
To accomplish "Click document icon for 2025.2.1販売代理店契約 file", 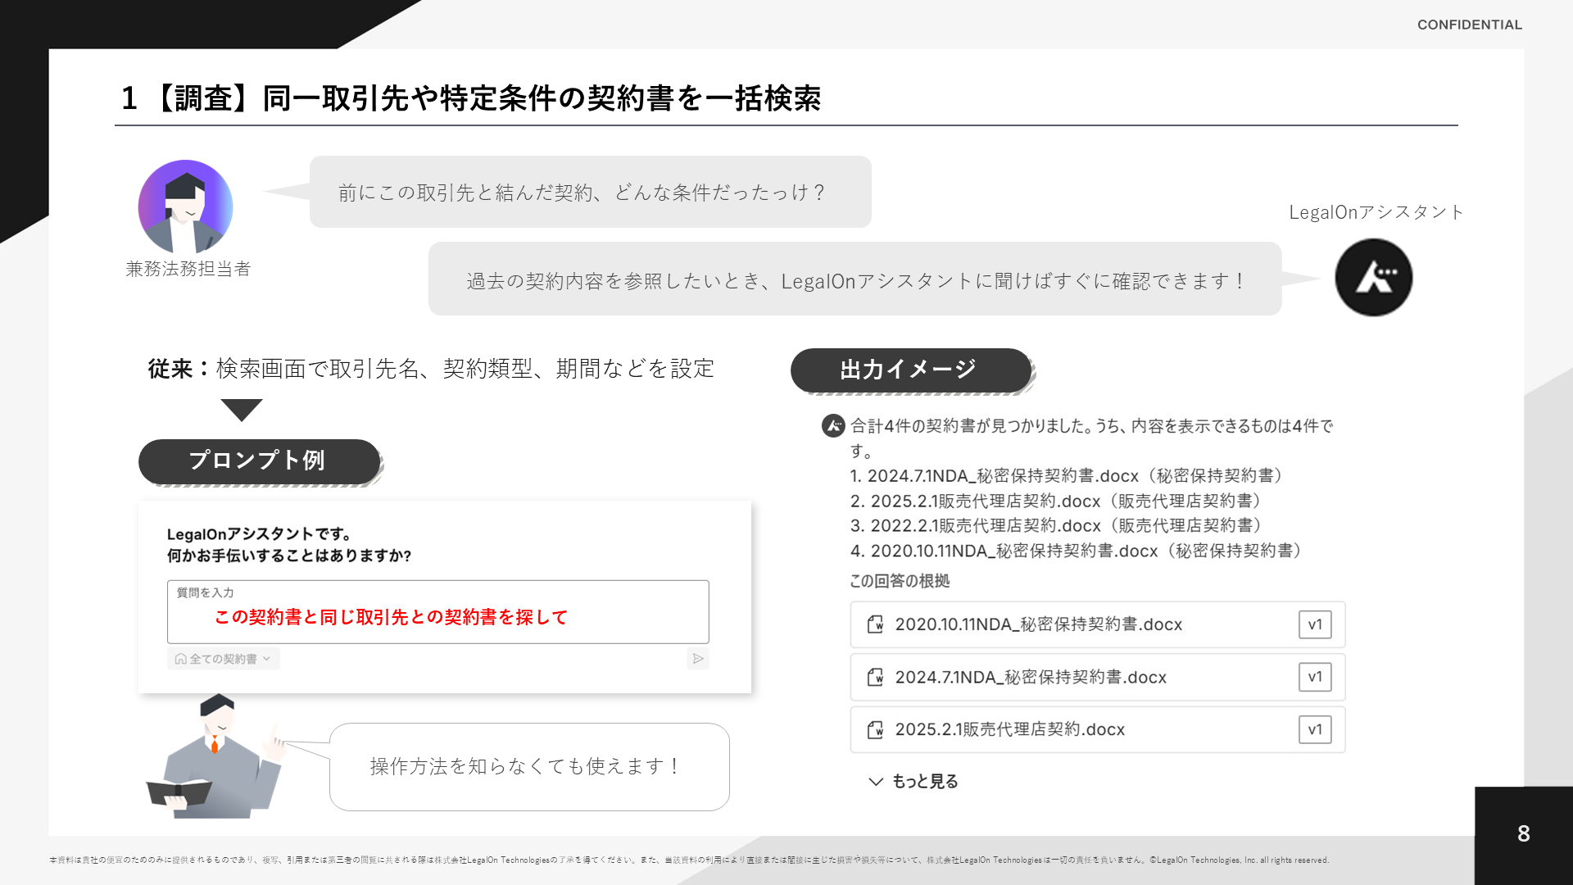I will coord(875,729).
